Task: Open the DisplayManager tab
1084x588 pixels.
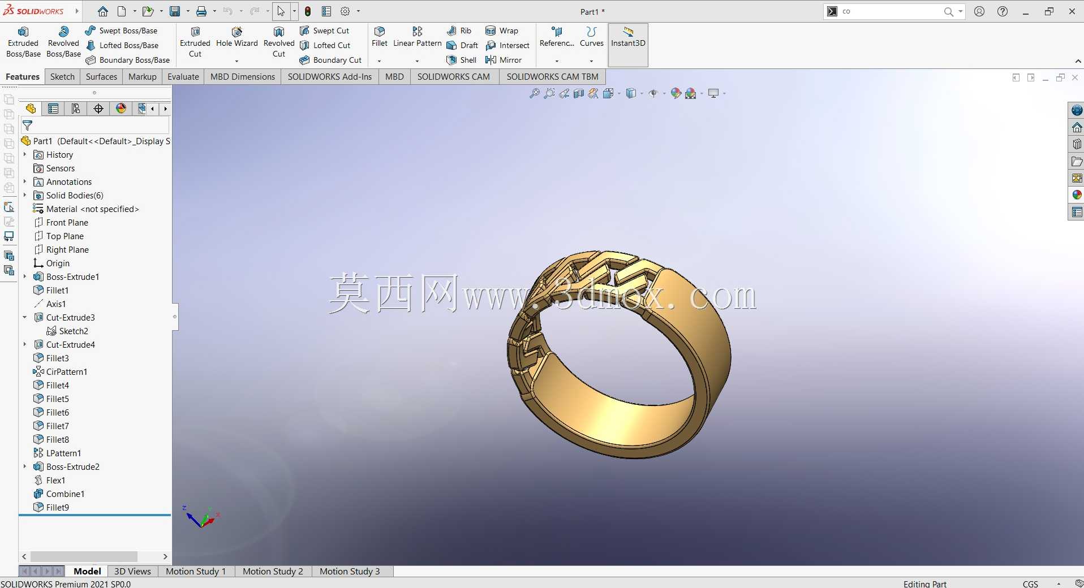Action: pyautogui.click(x=121, y=109)
